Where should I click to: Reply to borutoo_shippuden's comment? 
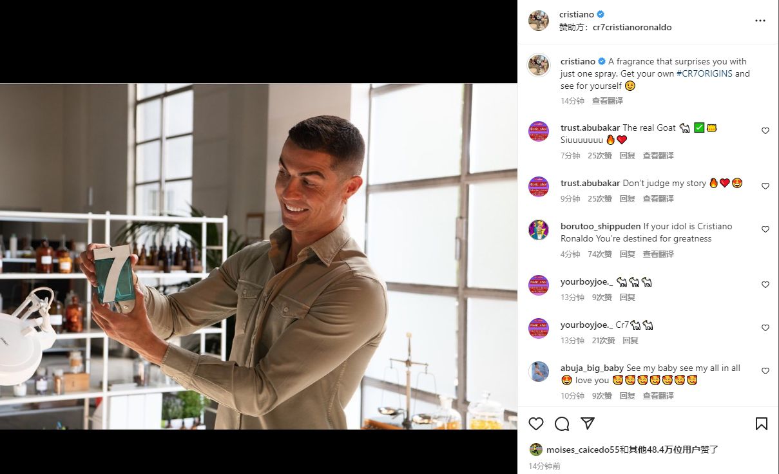[627, 254]
